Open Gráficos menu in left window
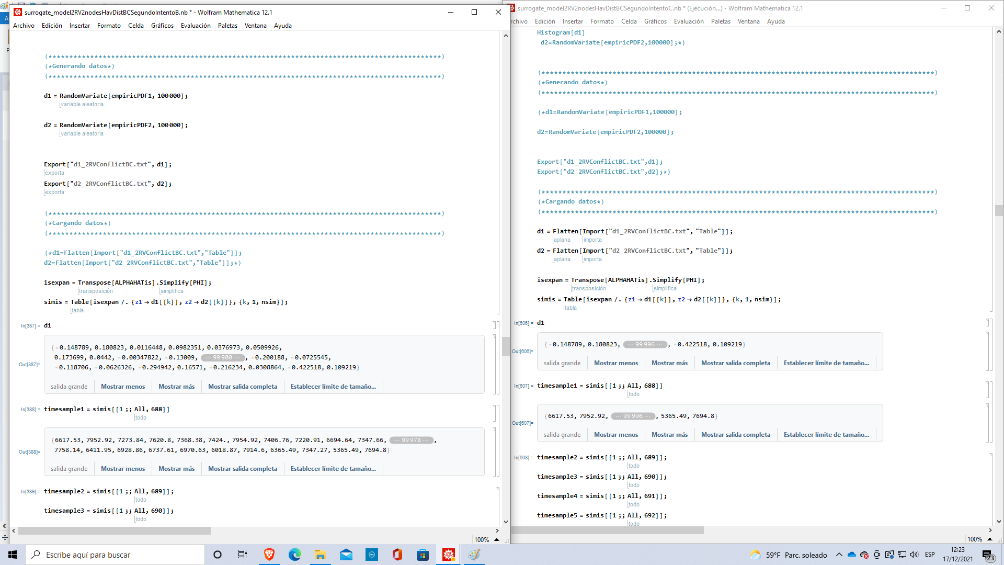The height and width of the screenshot is (565, 1004). [x=162, y=26]
